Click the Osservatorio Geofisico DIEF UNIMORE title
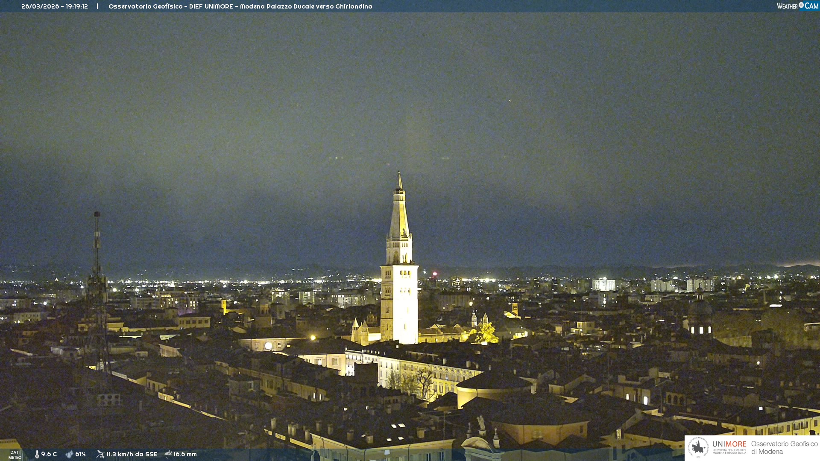This screenshot has height=461, width=820. click(x=171, y=6)
